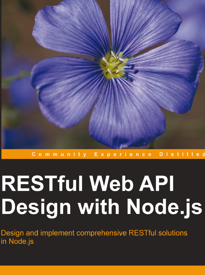The width and height of the screenshot is (205, 275).
Task: Click the word "Experience" in the orange banner
Action: pos(123,154)
